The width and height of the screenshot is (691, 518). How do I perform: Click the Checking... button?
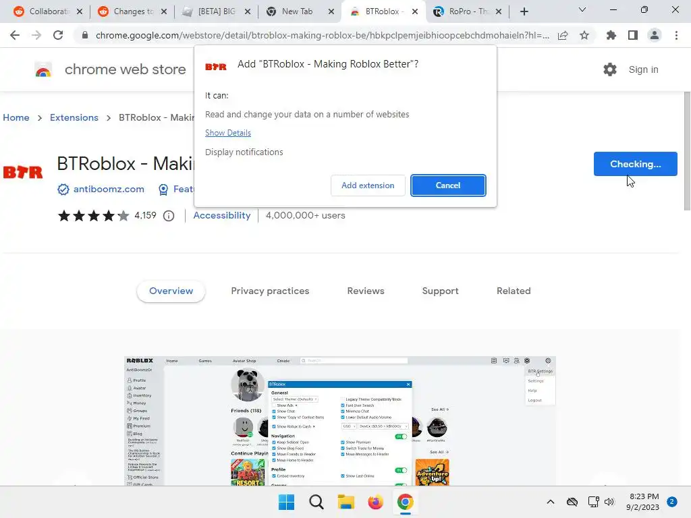click(x=635, y=164)
